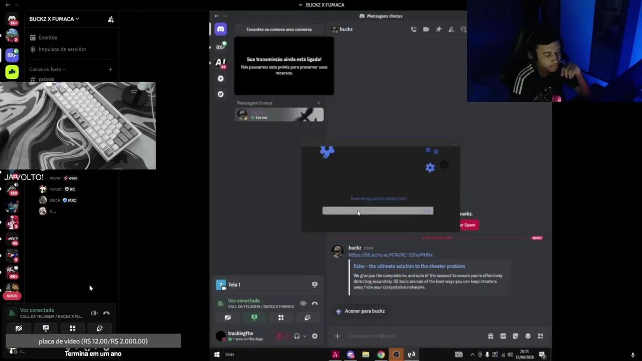The image size is (642, 361).
Task: Expand audio output options arrow by headphones
Action: coord(304,336)
